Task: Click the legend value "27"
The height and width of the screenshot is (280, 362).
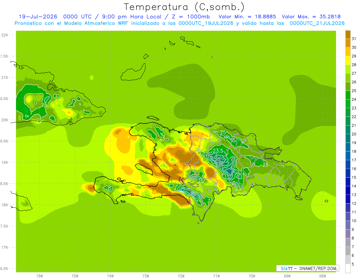Action: click(354, 73)
